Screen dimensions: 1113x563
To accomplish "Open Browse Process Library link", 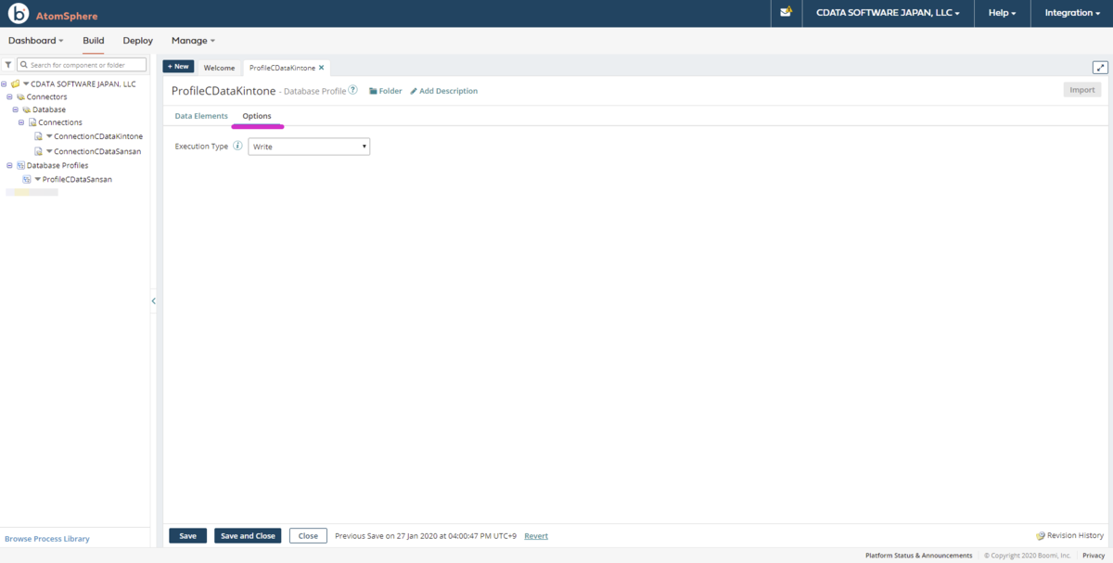I will coord(47,539).
